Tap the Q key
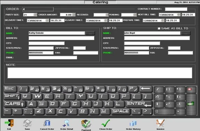This screenshot has width=200, height=131. point(26,97)
